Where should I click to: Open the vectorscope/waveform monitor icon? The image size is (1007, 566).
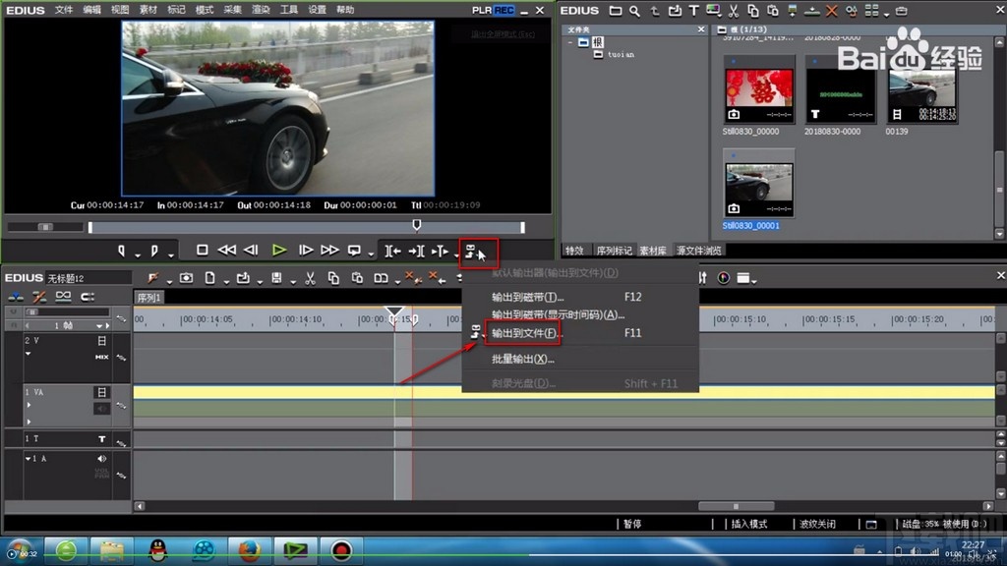point(724,278)
